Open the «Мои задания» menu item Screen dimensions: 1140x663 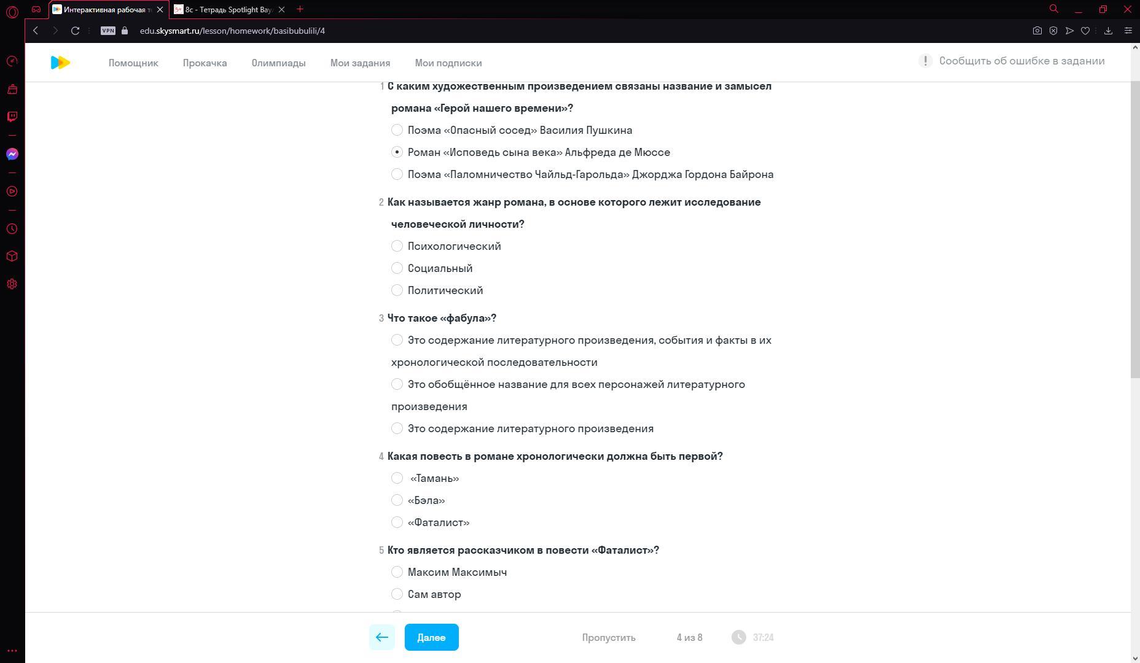coord(360,63)
